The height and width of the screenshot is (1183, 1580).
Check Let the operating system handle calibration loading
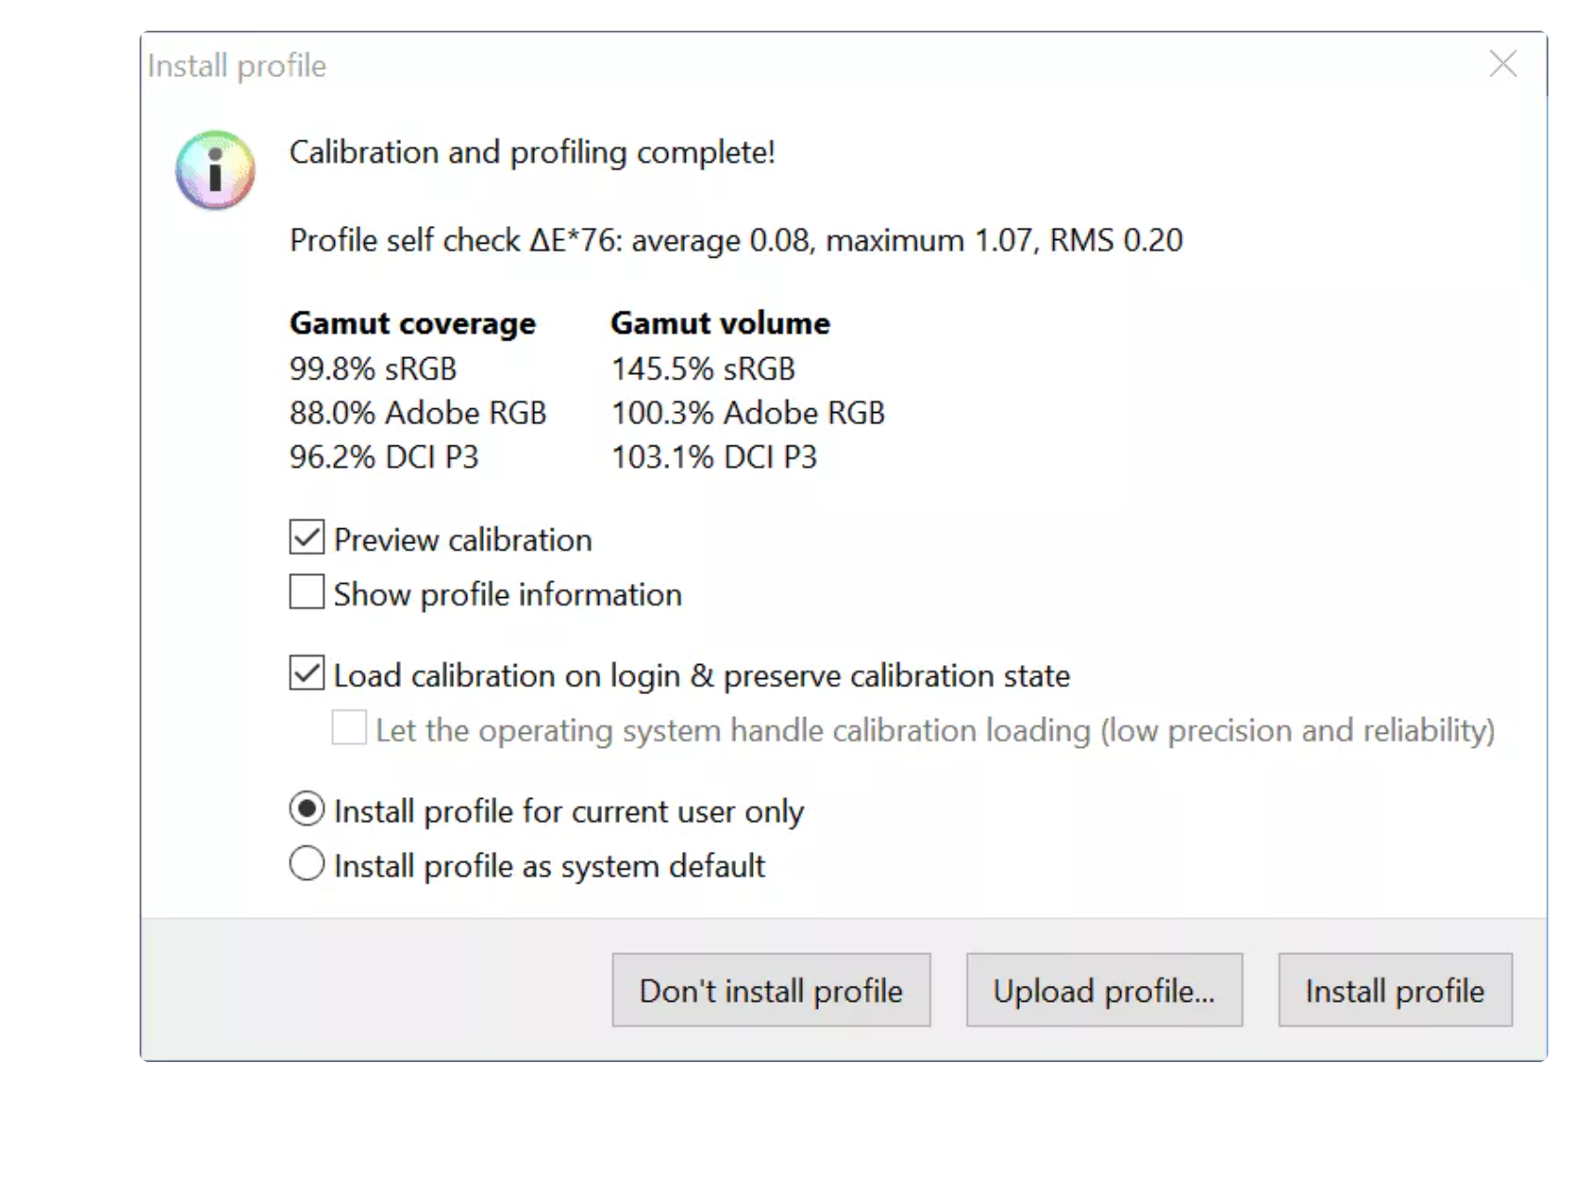click(349, 728)
